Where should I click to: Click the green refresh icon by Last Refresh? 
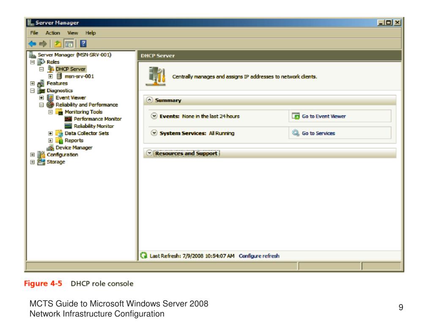coord(144,256)
